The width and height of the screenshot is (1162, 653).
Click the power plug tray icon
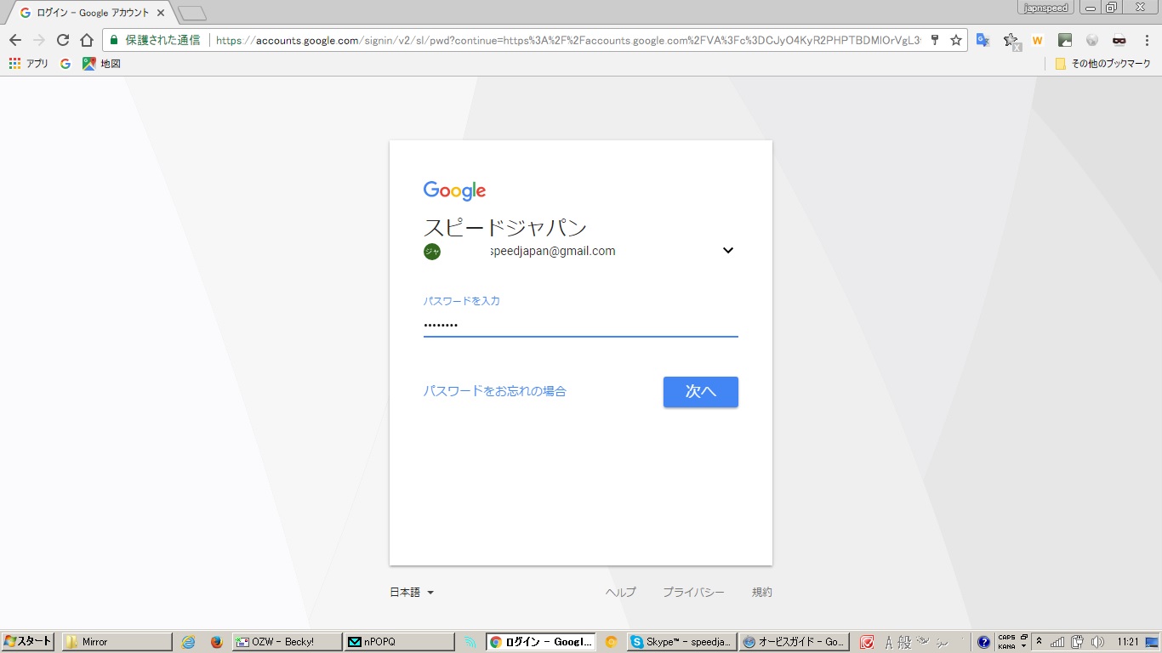click(x=1078, y=642)
